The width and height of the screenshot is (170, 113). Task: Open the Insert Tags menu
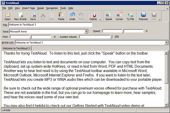(29, 8)
